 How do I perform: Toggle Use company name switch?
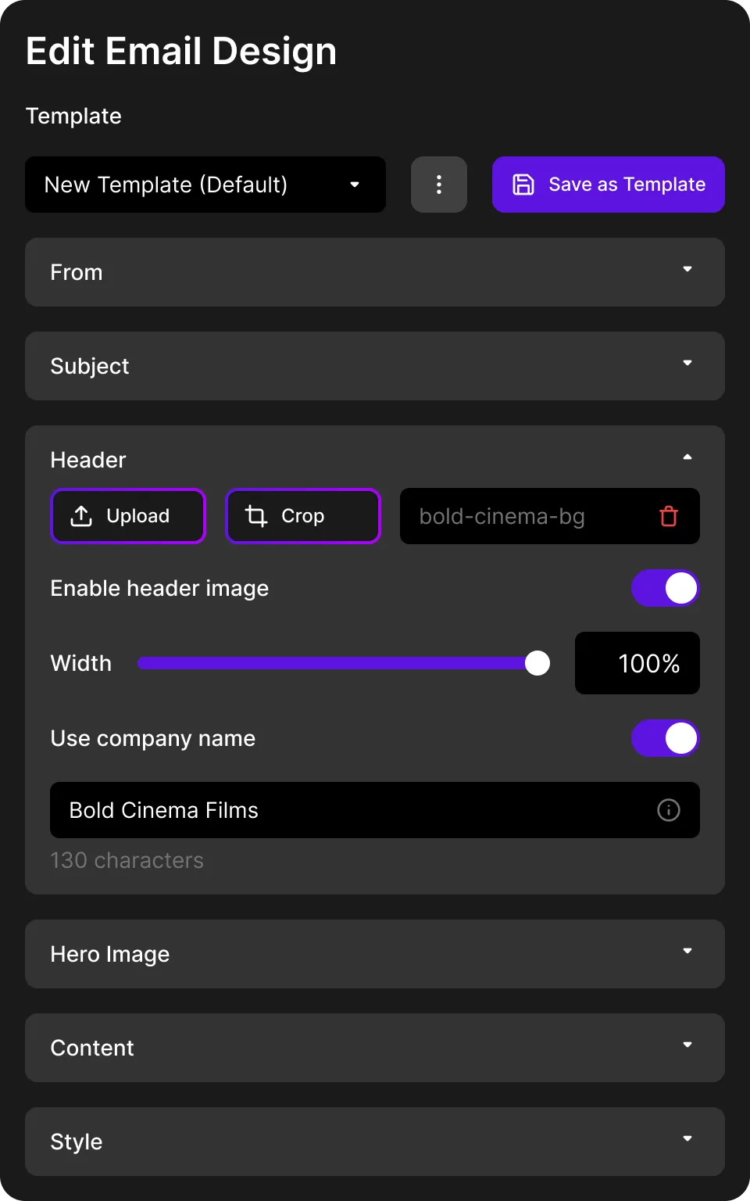point(666,738)
